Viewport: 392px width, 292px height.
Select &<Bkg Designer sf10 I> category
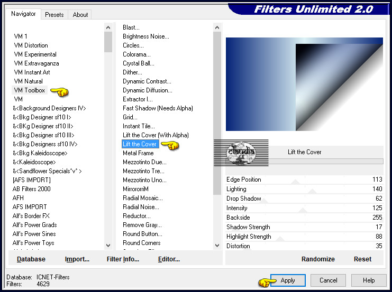pos(42,117)
